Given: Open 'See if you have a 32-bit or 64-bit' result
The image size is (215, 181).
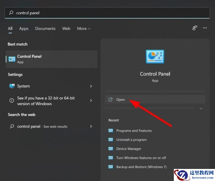Looking at the screenshot, I should click(52, 101).
